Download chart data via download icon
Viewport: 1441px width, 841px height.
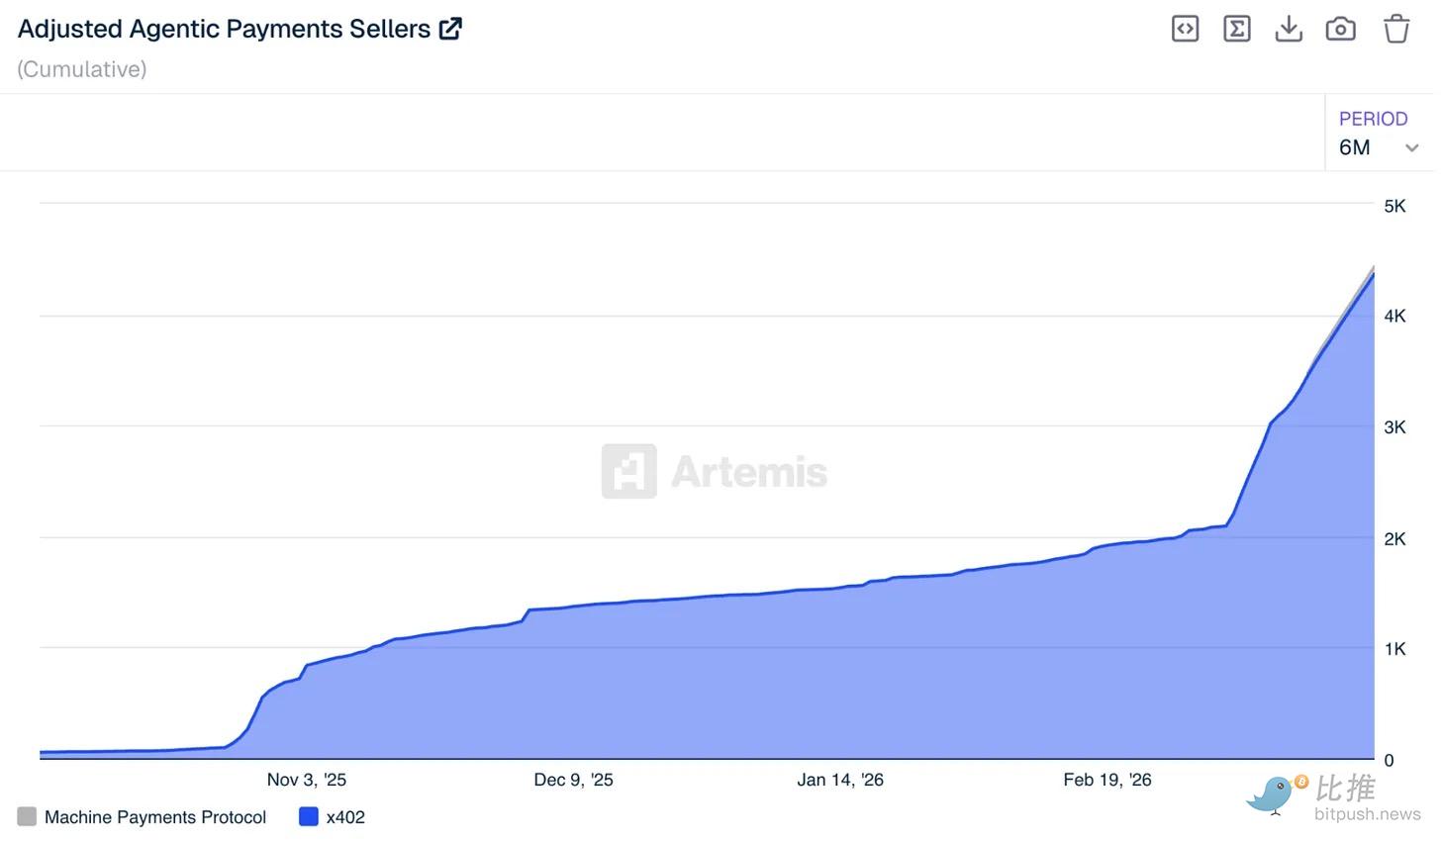tap(1288, 29)
